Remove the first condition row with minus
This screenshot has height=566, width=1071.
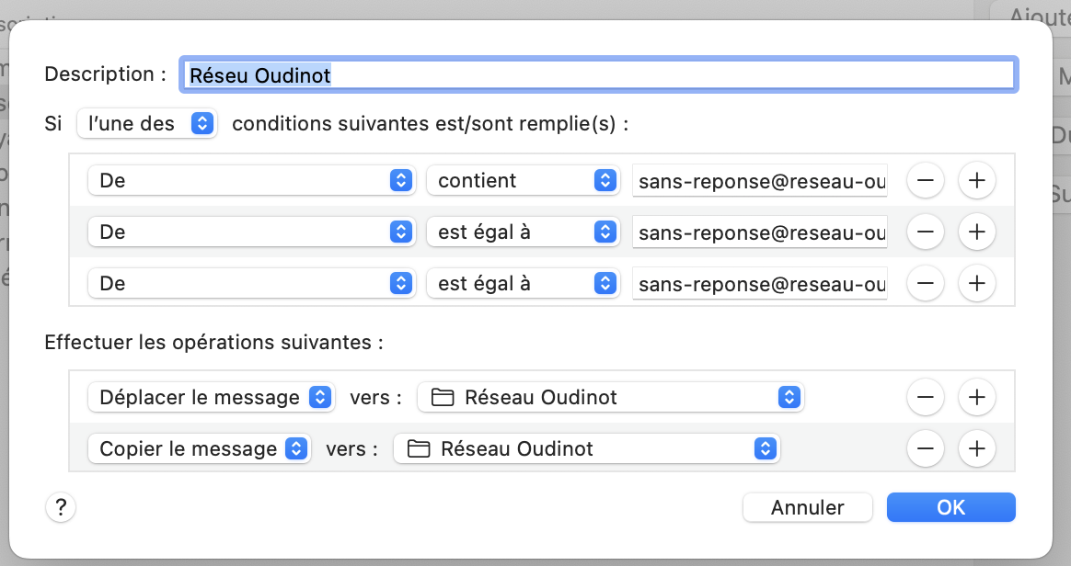(926, 181)
